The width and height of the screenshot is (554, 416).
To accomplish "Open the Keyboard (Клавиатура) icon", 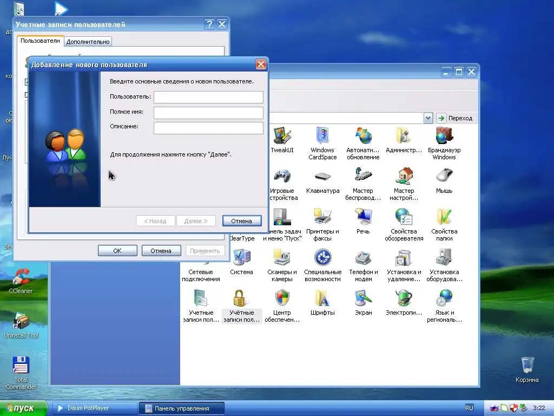I will click(322, 176).
